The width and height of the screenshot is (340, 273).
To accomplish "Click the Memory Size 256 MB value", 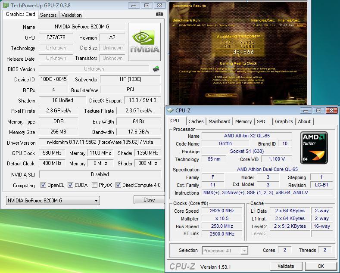I will pos(58,131).
